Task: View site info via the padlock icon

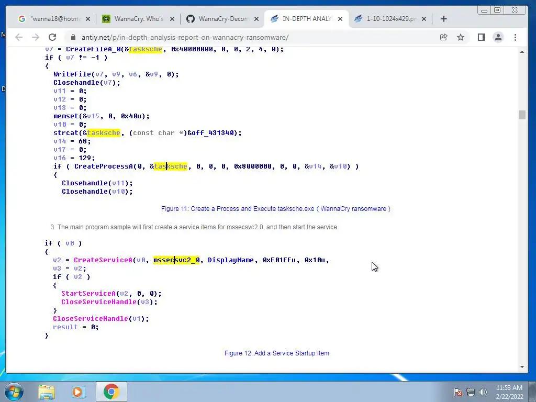Action: pos(73,37)
